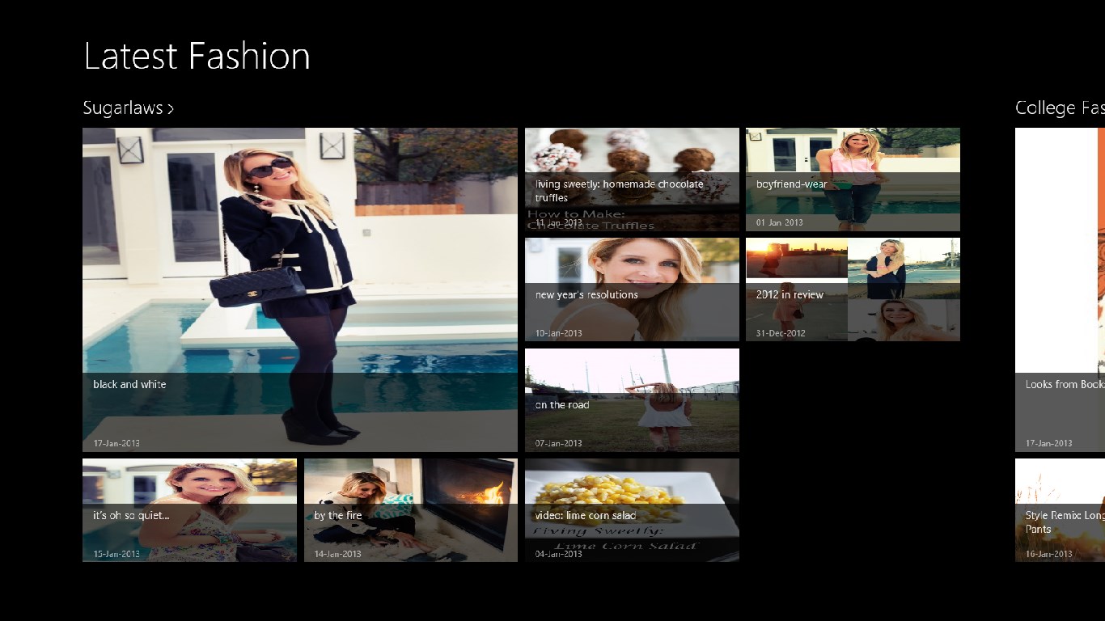This screenshot has width=1105, height=621.
Task: Select the 'it's oh so quiet...' tile
Action: [189, 509]
